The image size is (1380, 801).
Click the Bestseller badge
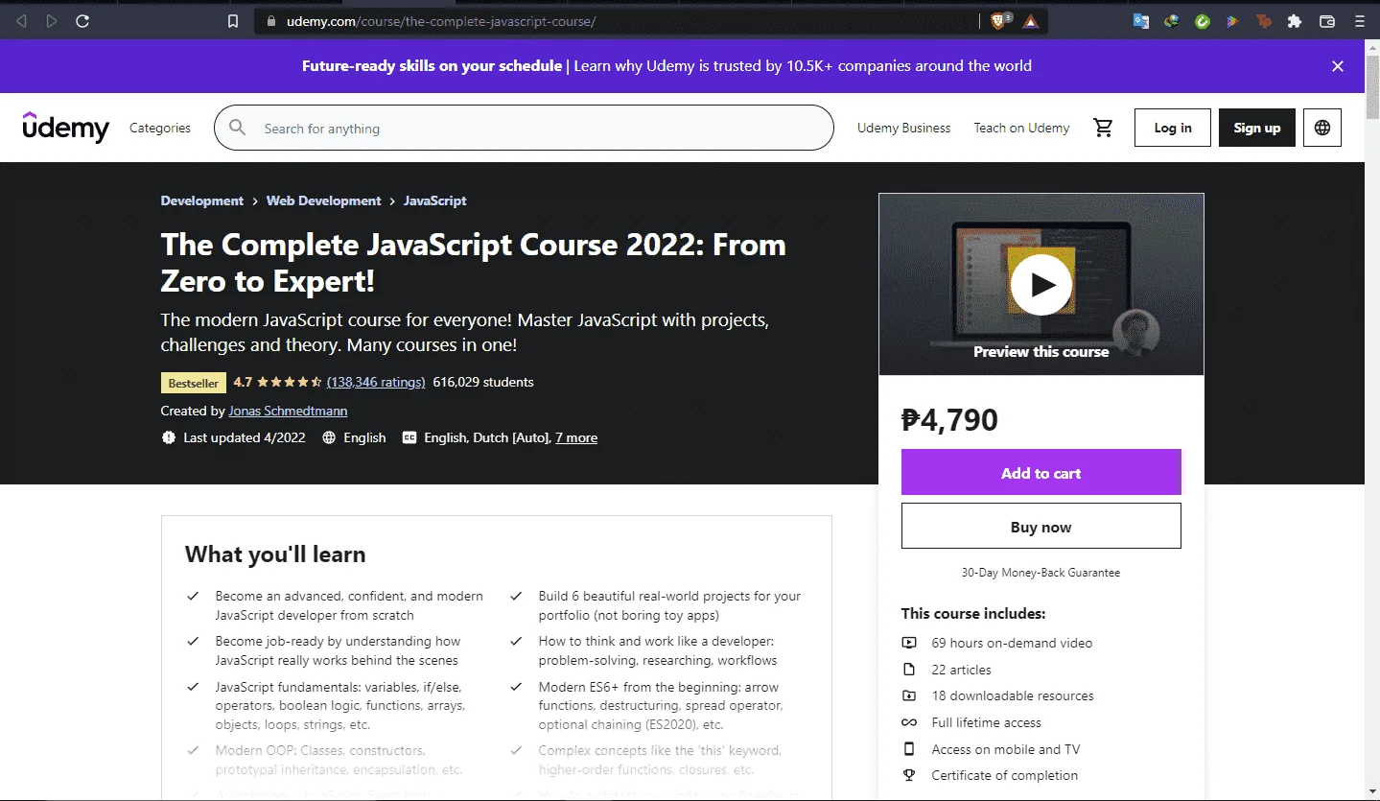click(194, 383)
